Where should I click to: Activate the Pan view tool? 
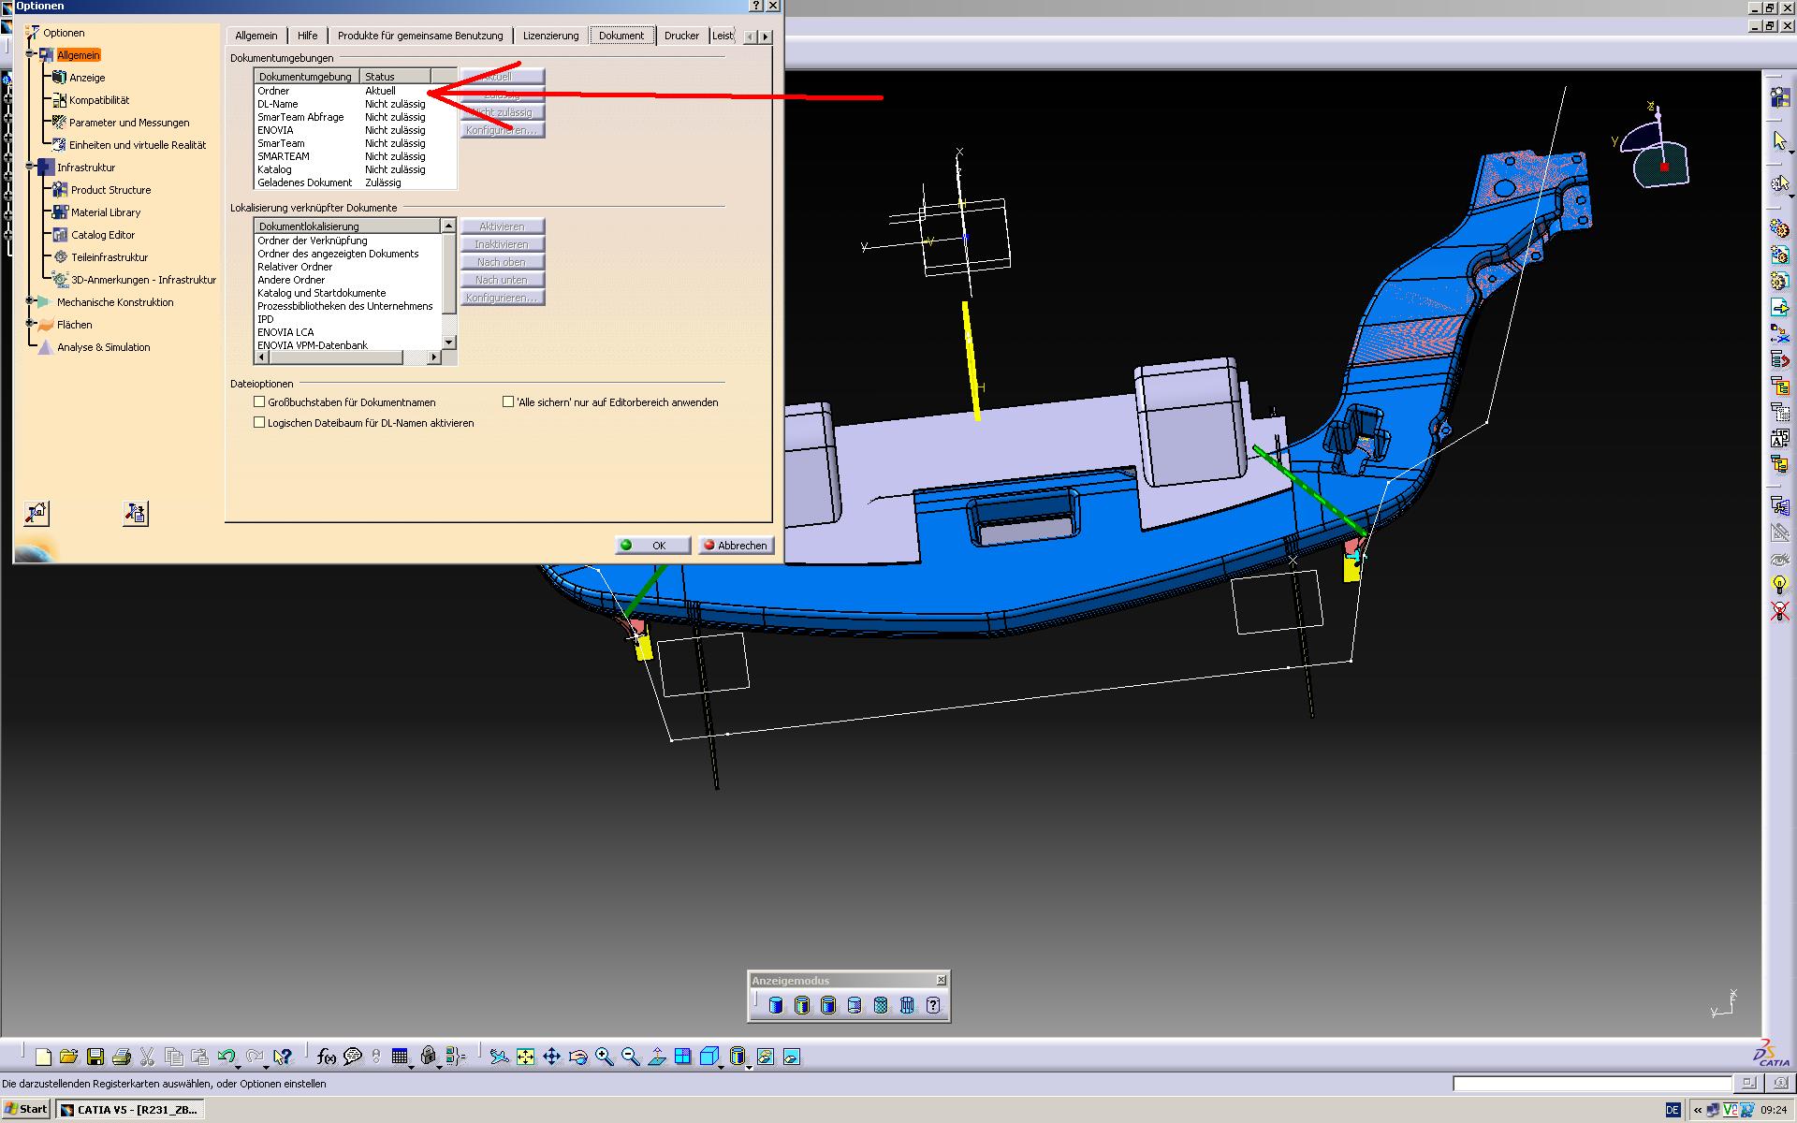click(x=551, y=1057)
